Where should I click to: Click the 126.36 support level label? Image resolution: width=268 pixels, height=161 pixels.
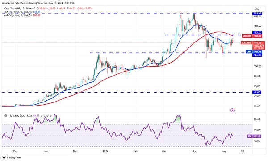tap(257, 55)
